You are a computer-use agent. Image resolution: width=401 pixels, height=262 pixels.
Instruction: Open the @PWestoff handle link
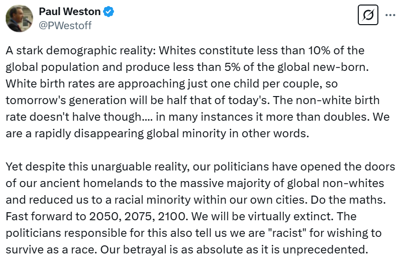65,25
